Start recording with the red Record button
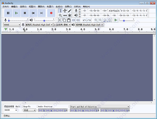 (51, 13)
